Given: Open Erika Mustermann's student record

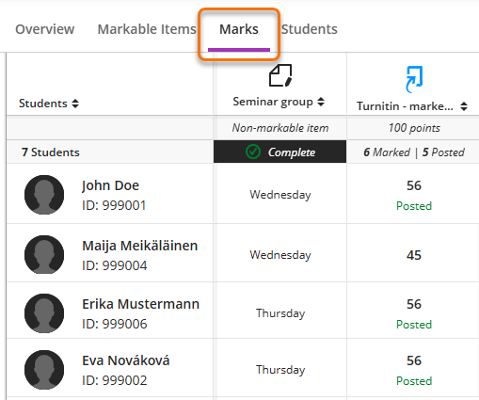Looking at the screenshot, I should [x=141, y=304].
